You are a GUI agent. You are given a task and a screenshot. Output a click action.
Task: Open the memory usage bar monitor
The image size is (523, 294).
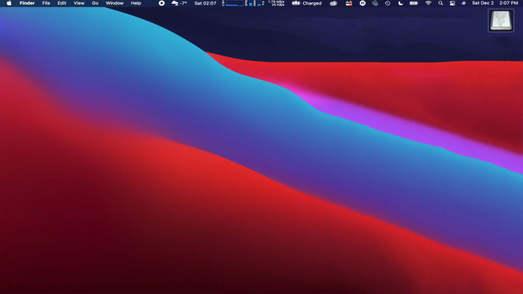[x=249, y=3]
